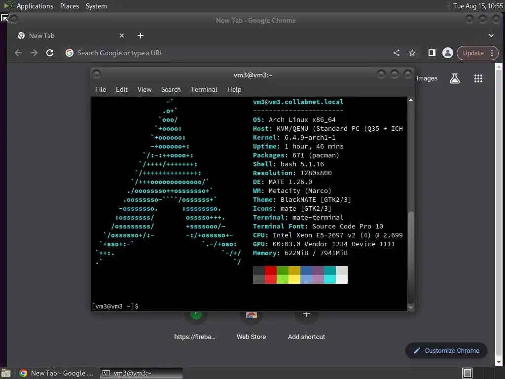Open terminal File menu
The width and height of the screenshot is (505, 379).
(101, 89)
